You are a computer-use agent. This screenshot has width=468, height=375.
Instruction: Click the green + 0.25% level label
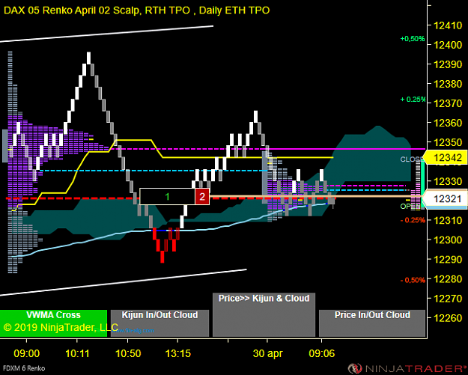(413, 100)
